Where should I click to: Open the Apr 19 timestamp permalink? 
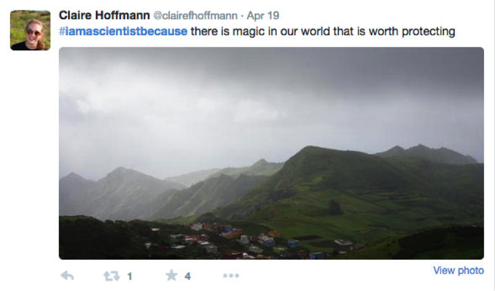(x=263, y=16)
